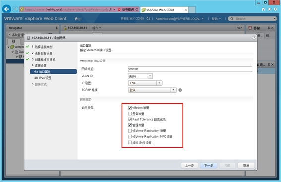281x182 pixels.
Task: Click the browser forward arrow button
Action: coord(15,9)
